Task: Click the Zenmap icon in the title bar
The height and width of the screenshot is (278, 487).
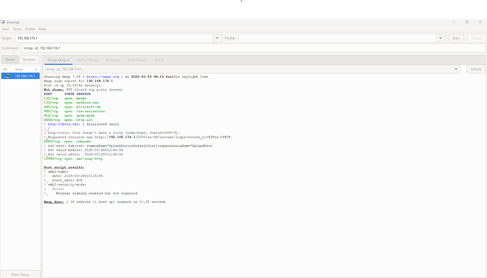Action: [x=3, y=22]
